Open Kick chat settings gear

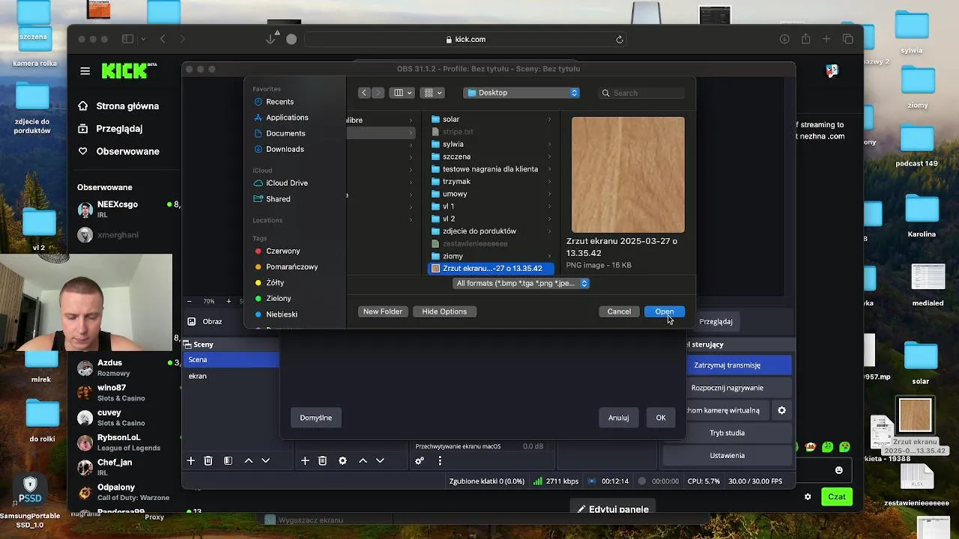click(808, 496)
